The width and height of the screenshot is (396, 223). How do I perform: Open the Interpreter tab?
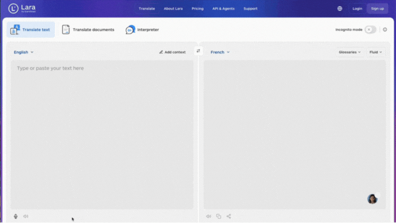pyautogui.click(x=142, y=29)
